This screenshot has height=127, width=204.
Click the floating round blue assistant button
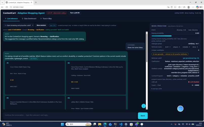coord(180,109)
